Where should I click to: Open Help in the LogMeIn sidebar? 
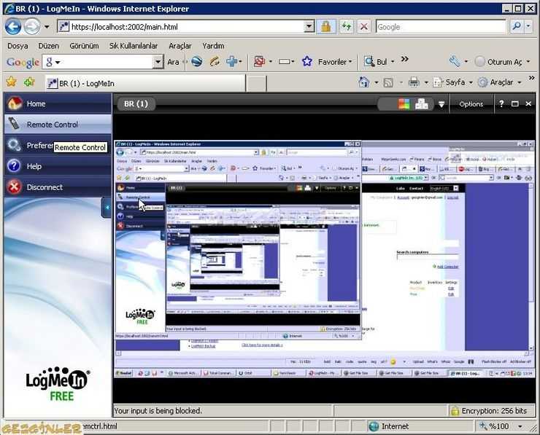58,166
